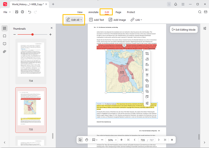
Task: Toggle the thumbnails panel icon
Action: pyautogui.click(x=4, y=28)
